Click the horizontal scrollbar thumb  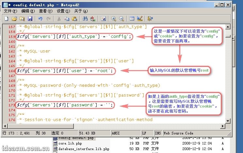(40, 126)
